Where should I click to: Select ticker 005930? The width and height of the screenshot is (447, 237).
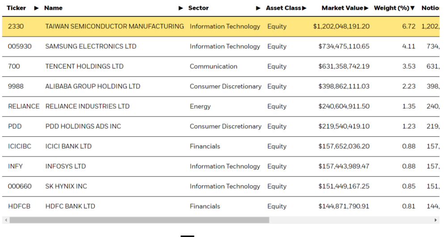[x=20, y=46]
